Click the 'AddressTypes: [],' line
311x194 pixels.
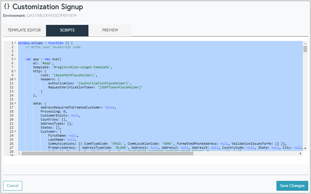coord(57,123)
